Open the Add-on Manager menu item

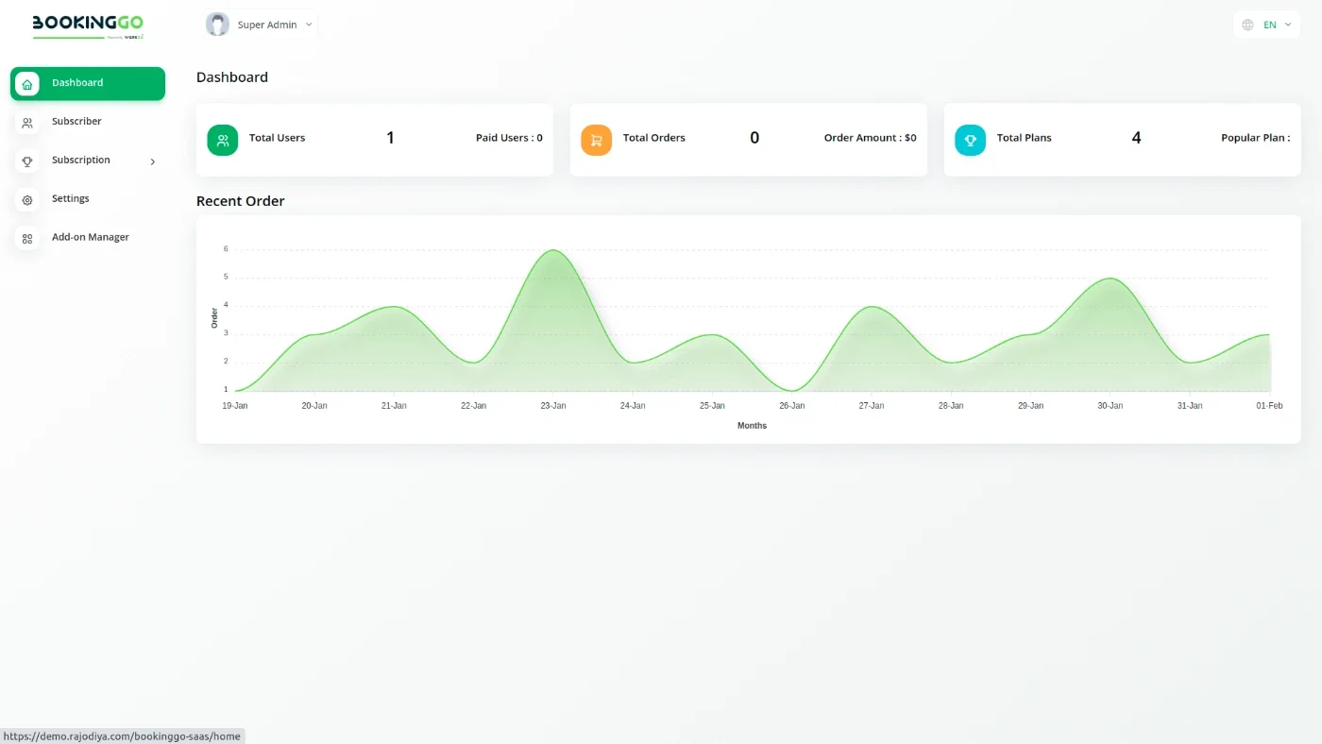coord(88,238)
